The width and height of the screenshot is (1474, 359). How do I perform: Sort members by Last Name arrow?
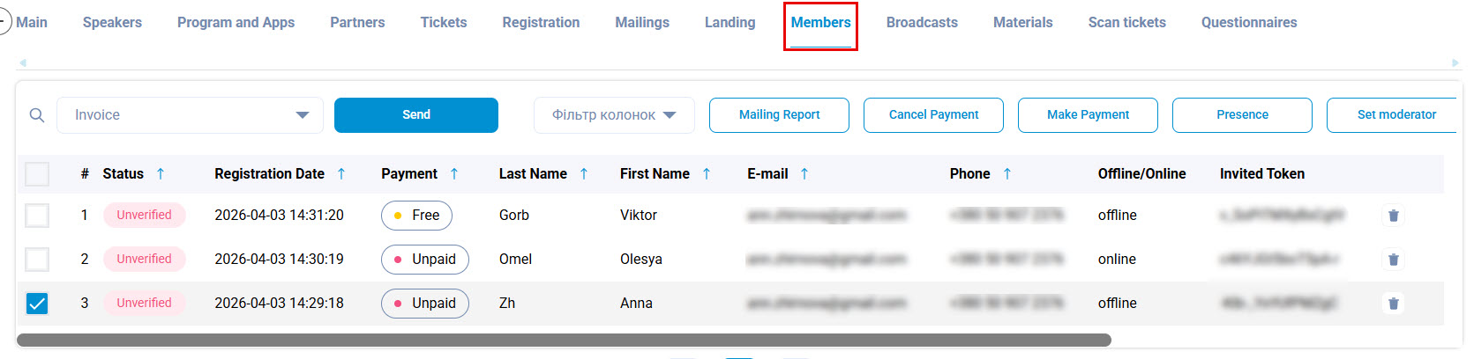coord(584,174)
